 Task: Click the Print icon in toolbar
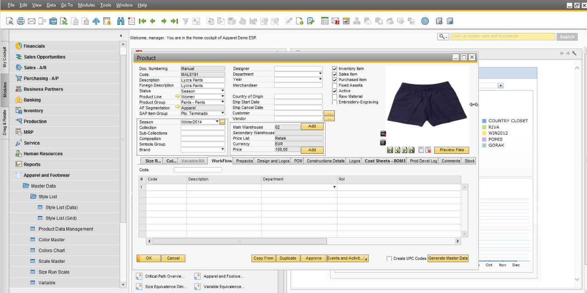[x=21, y=21]
